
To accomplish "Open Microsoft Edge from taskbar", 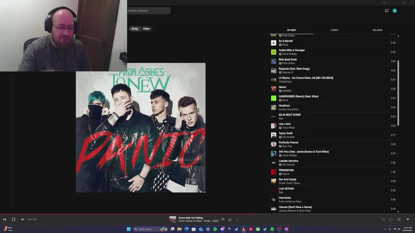I will click(x=186, y=229).
